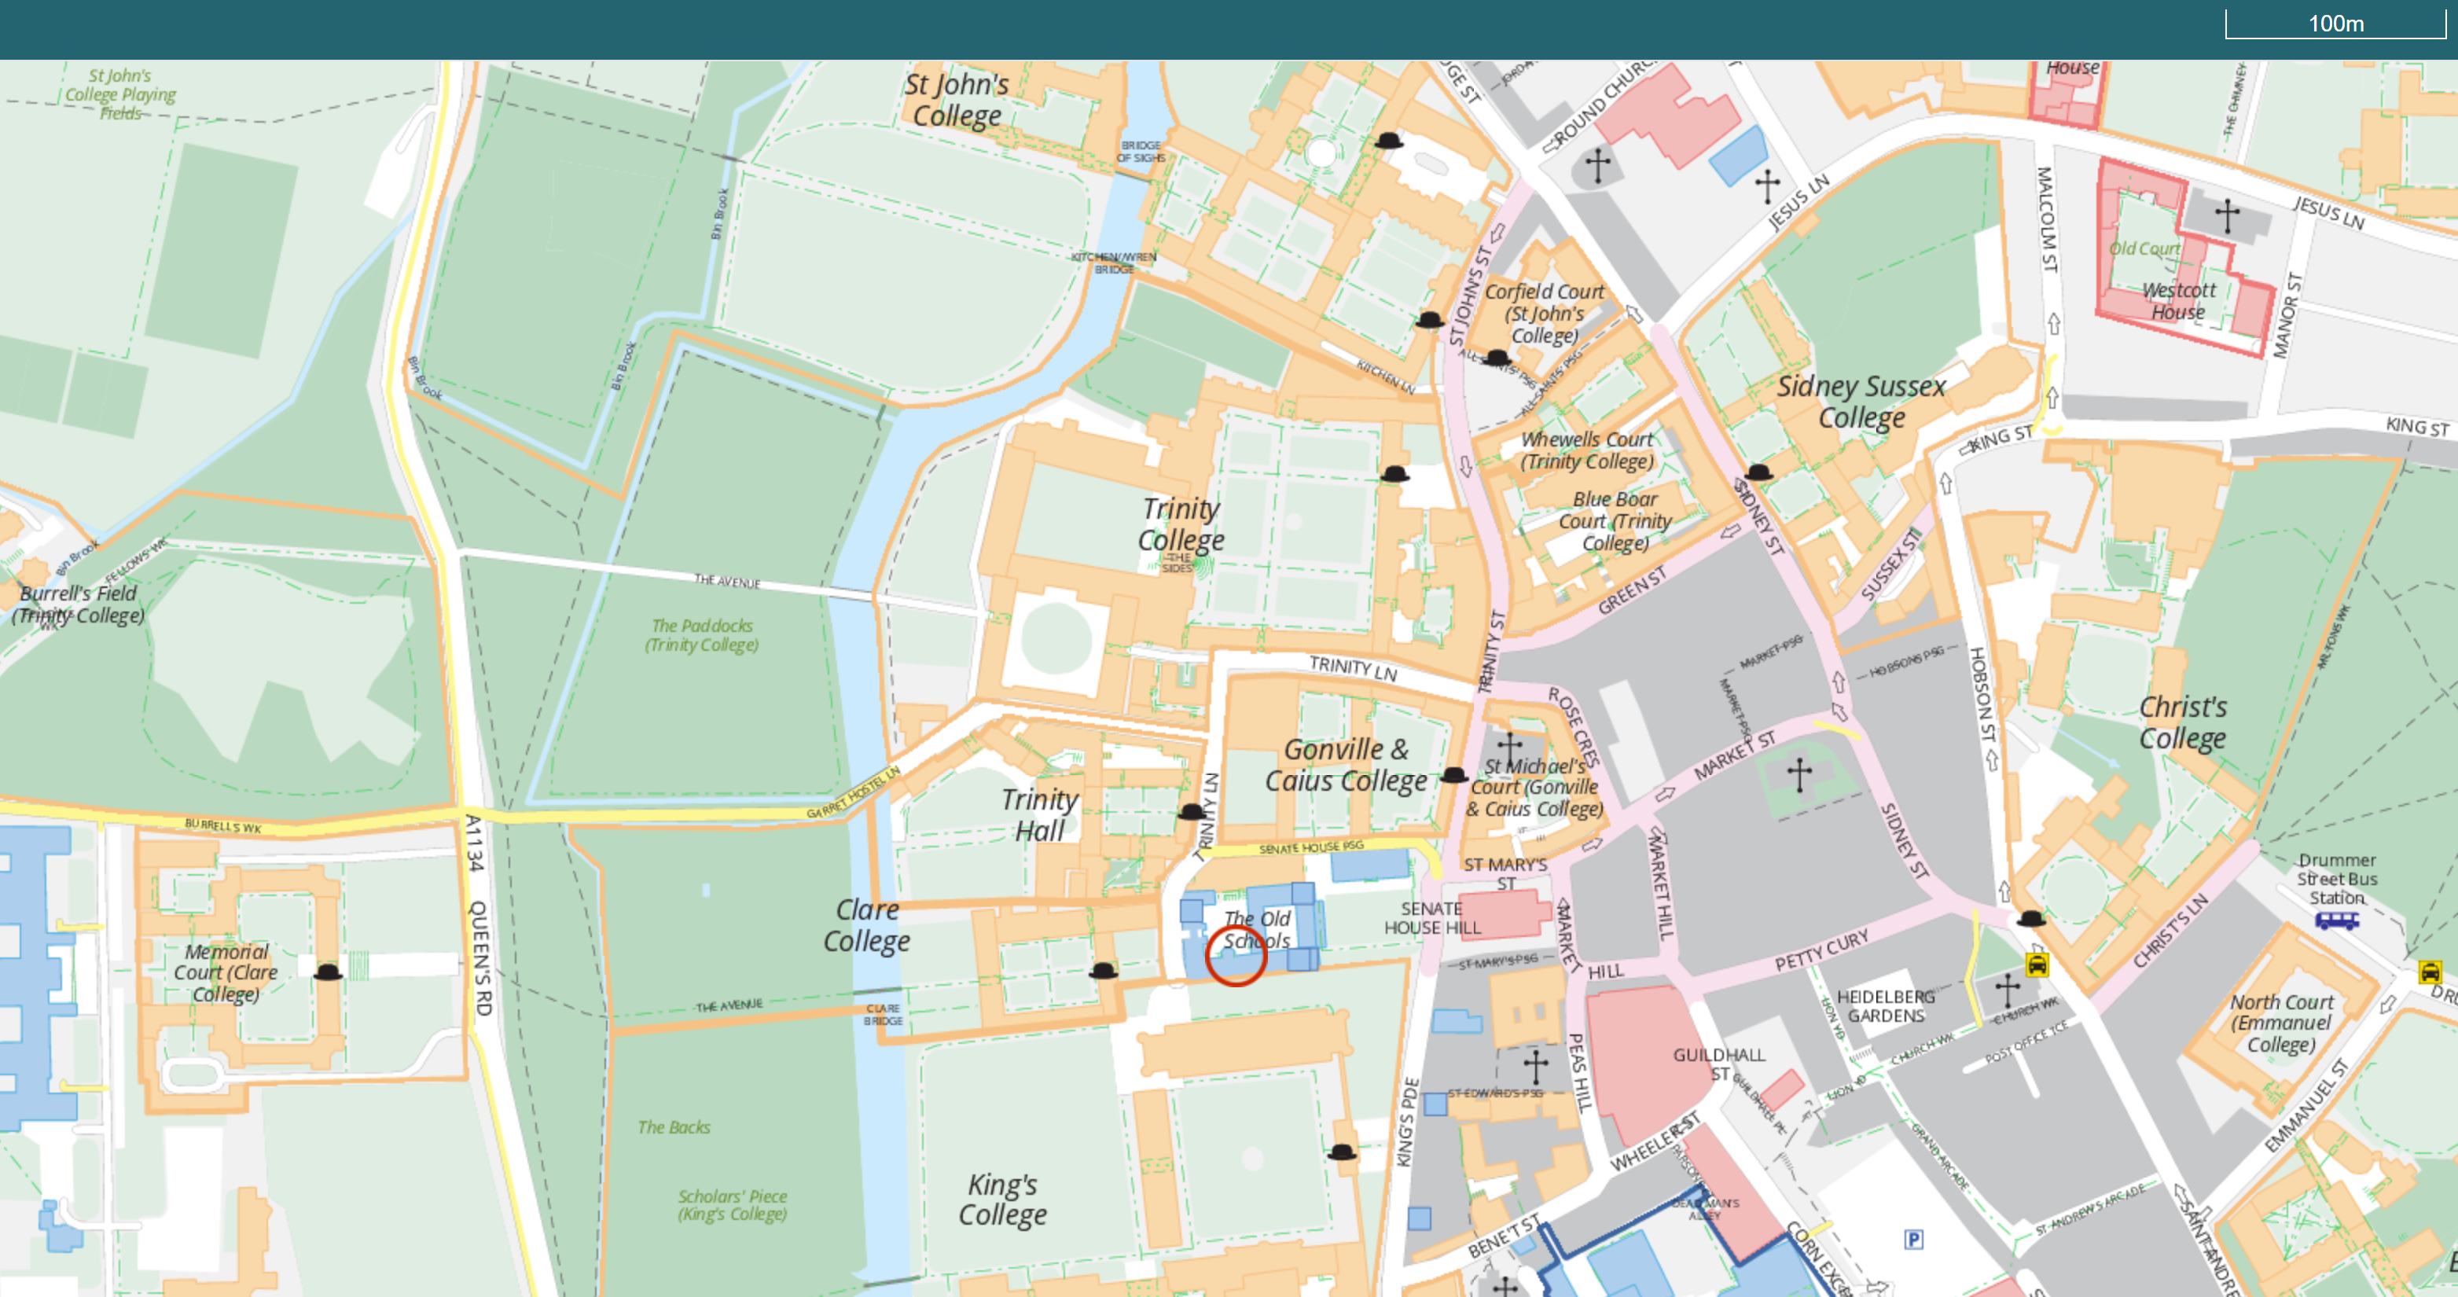Click the red circle marker on Old Schools
The image size is (2458, 1297).
click(x=1236, y=955)
